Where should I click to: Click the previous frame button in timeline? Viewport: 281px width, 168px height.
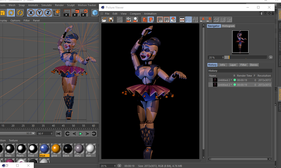click(x=74, y=134)
